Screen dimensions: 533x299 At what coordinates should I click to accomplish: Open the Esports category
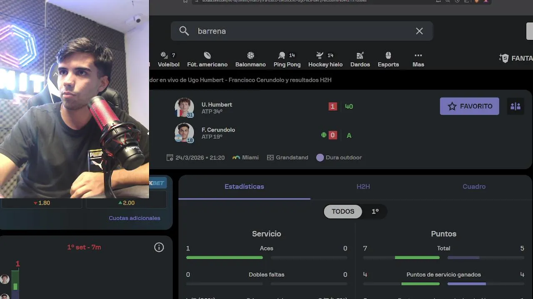click(388, 59)
